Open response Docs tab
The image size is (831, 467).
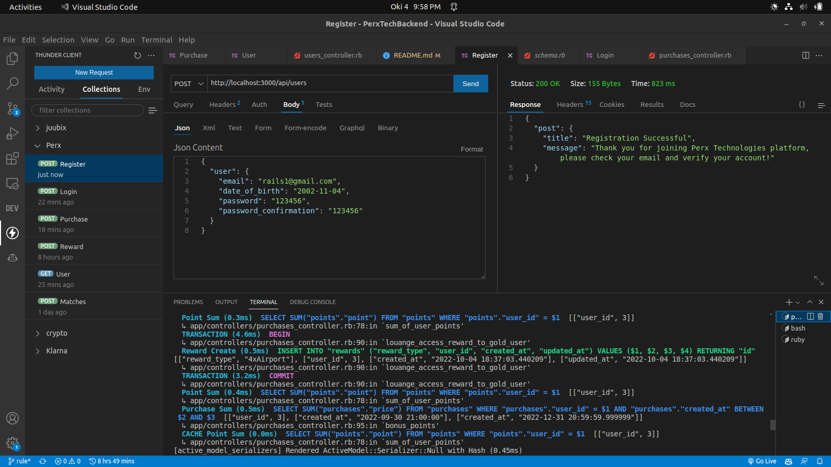(688, 104)
